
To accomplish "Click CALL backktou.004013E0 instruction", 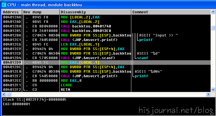I will coord(86,31).
